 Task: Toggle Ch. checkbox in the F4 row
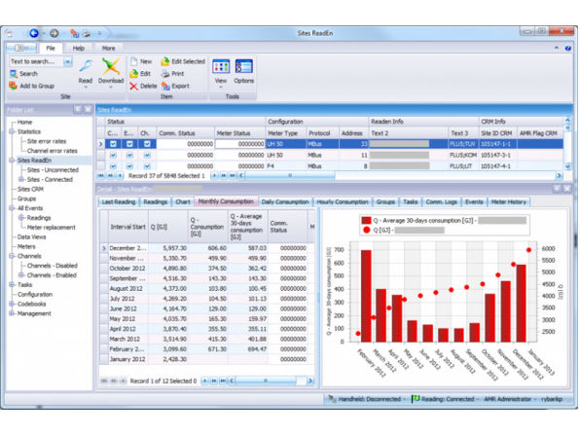147,166
